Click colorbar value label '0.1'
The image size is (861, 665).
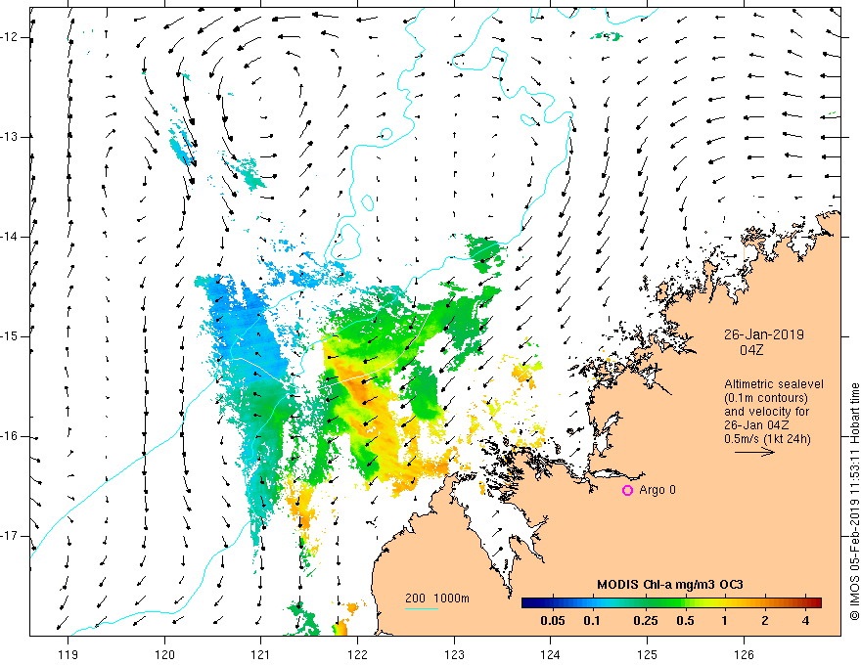(592, 621)
